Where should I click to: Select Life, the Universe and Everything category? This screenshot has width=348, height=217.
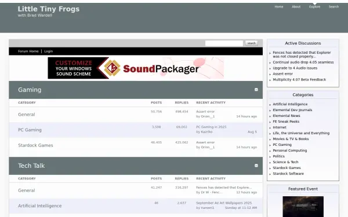click(x=301, y=133)
